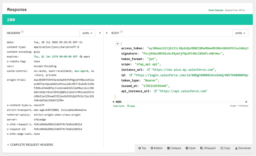Open api_instance_url external link icon
The image size is (256, 156).
155,91
